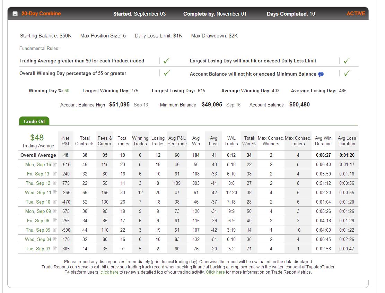Click the Overall Average row label
This screenshot has height=293, width=385.
pos(38,155)
